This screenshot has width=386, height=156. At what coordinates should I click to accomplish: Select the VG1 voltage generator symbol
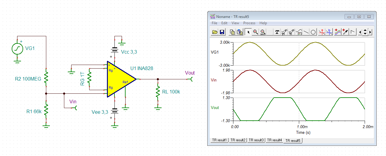pos(17,49)
